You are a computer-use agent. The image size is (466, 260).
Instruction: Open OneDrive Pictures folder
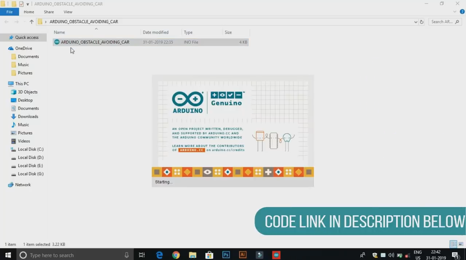pos(25,73)
